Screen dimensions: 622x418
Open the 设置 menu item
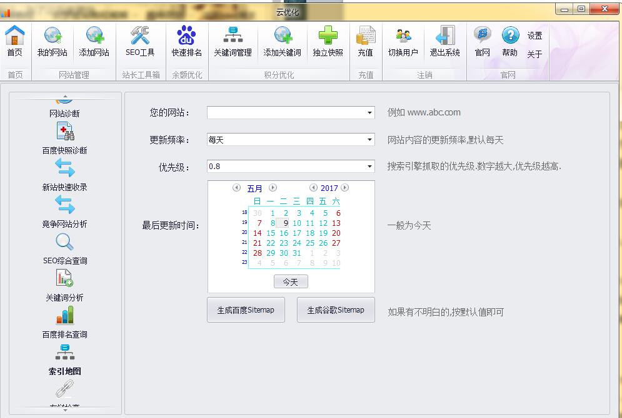(x=534, y=36)
